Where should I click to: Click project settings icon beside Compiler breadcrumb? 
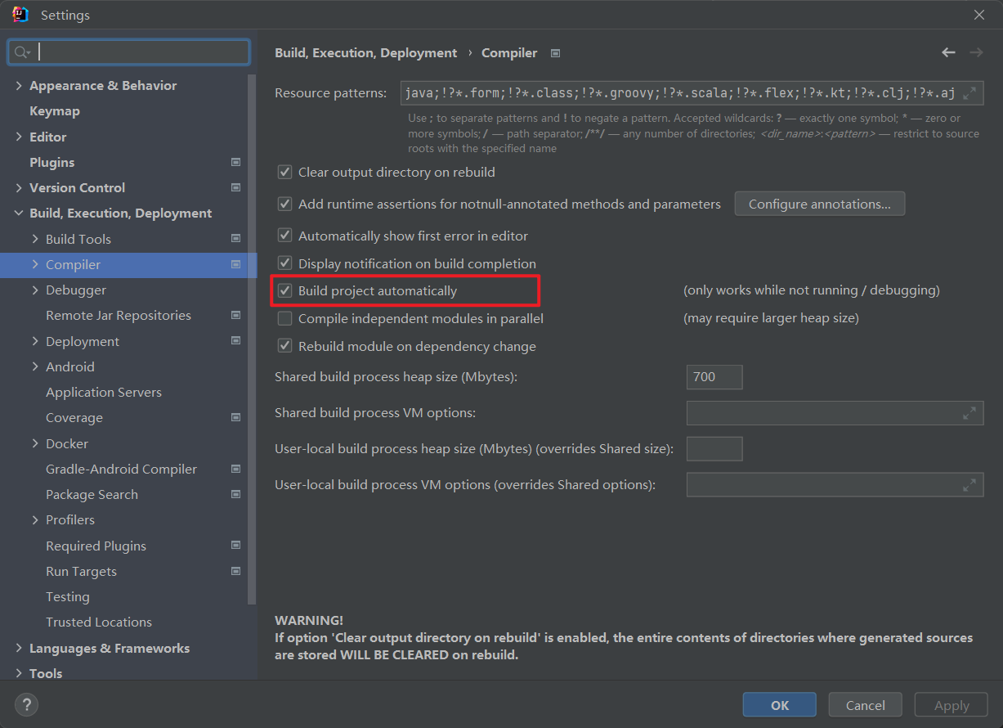556,53
